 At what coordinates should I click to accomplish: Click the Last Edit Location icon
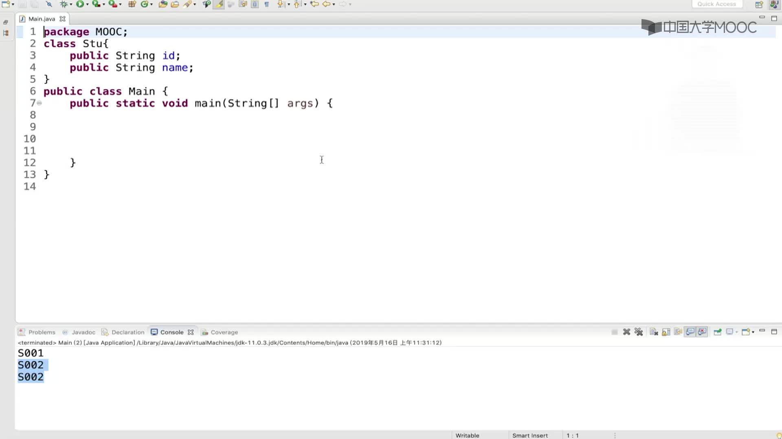pyautogui.click(x=314, y=4)
